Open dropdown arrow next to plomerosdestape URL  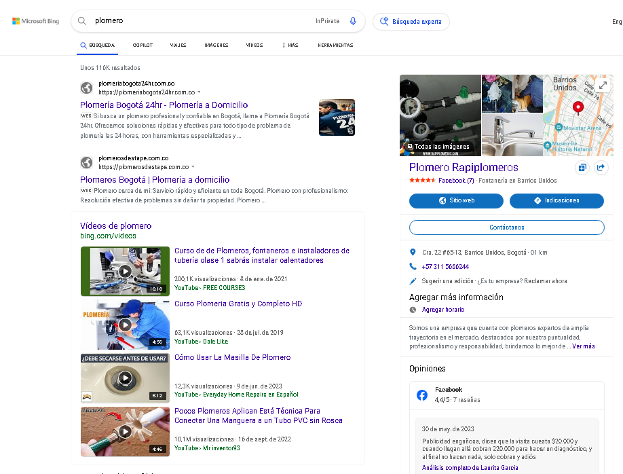pyautogui.click(x=193, y=166)
